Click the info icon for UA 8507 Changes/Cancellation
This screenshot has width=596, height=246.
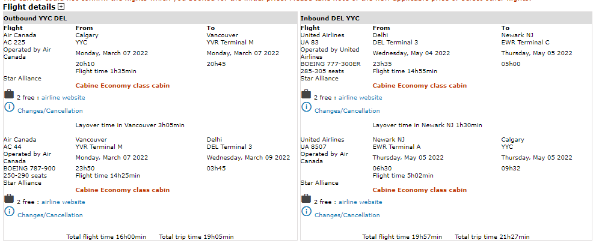coord(306,211)
